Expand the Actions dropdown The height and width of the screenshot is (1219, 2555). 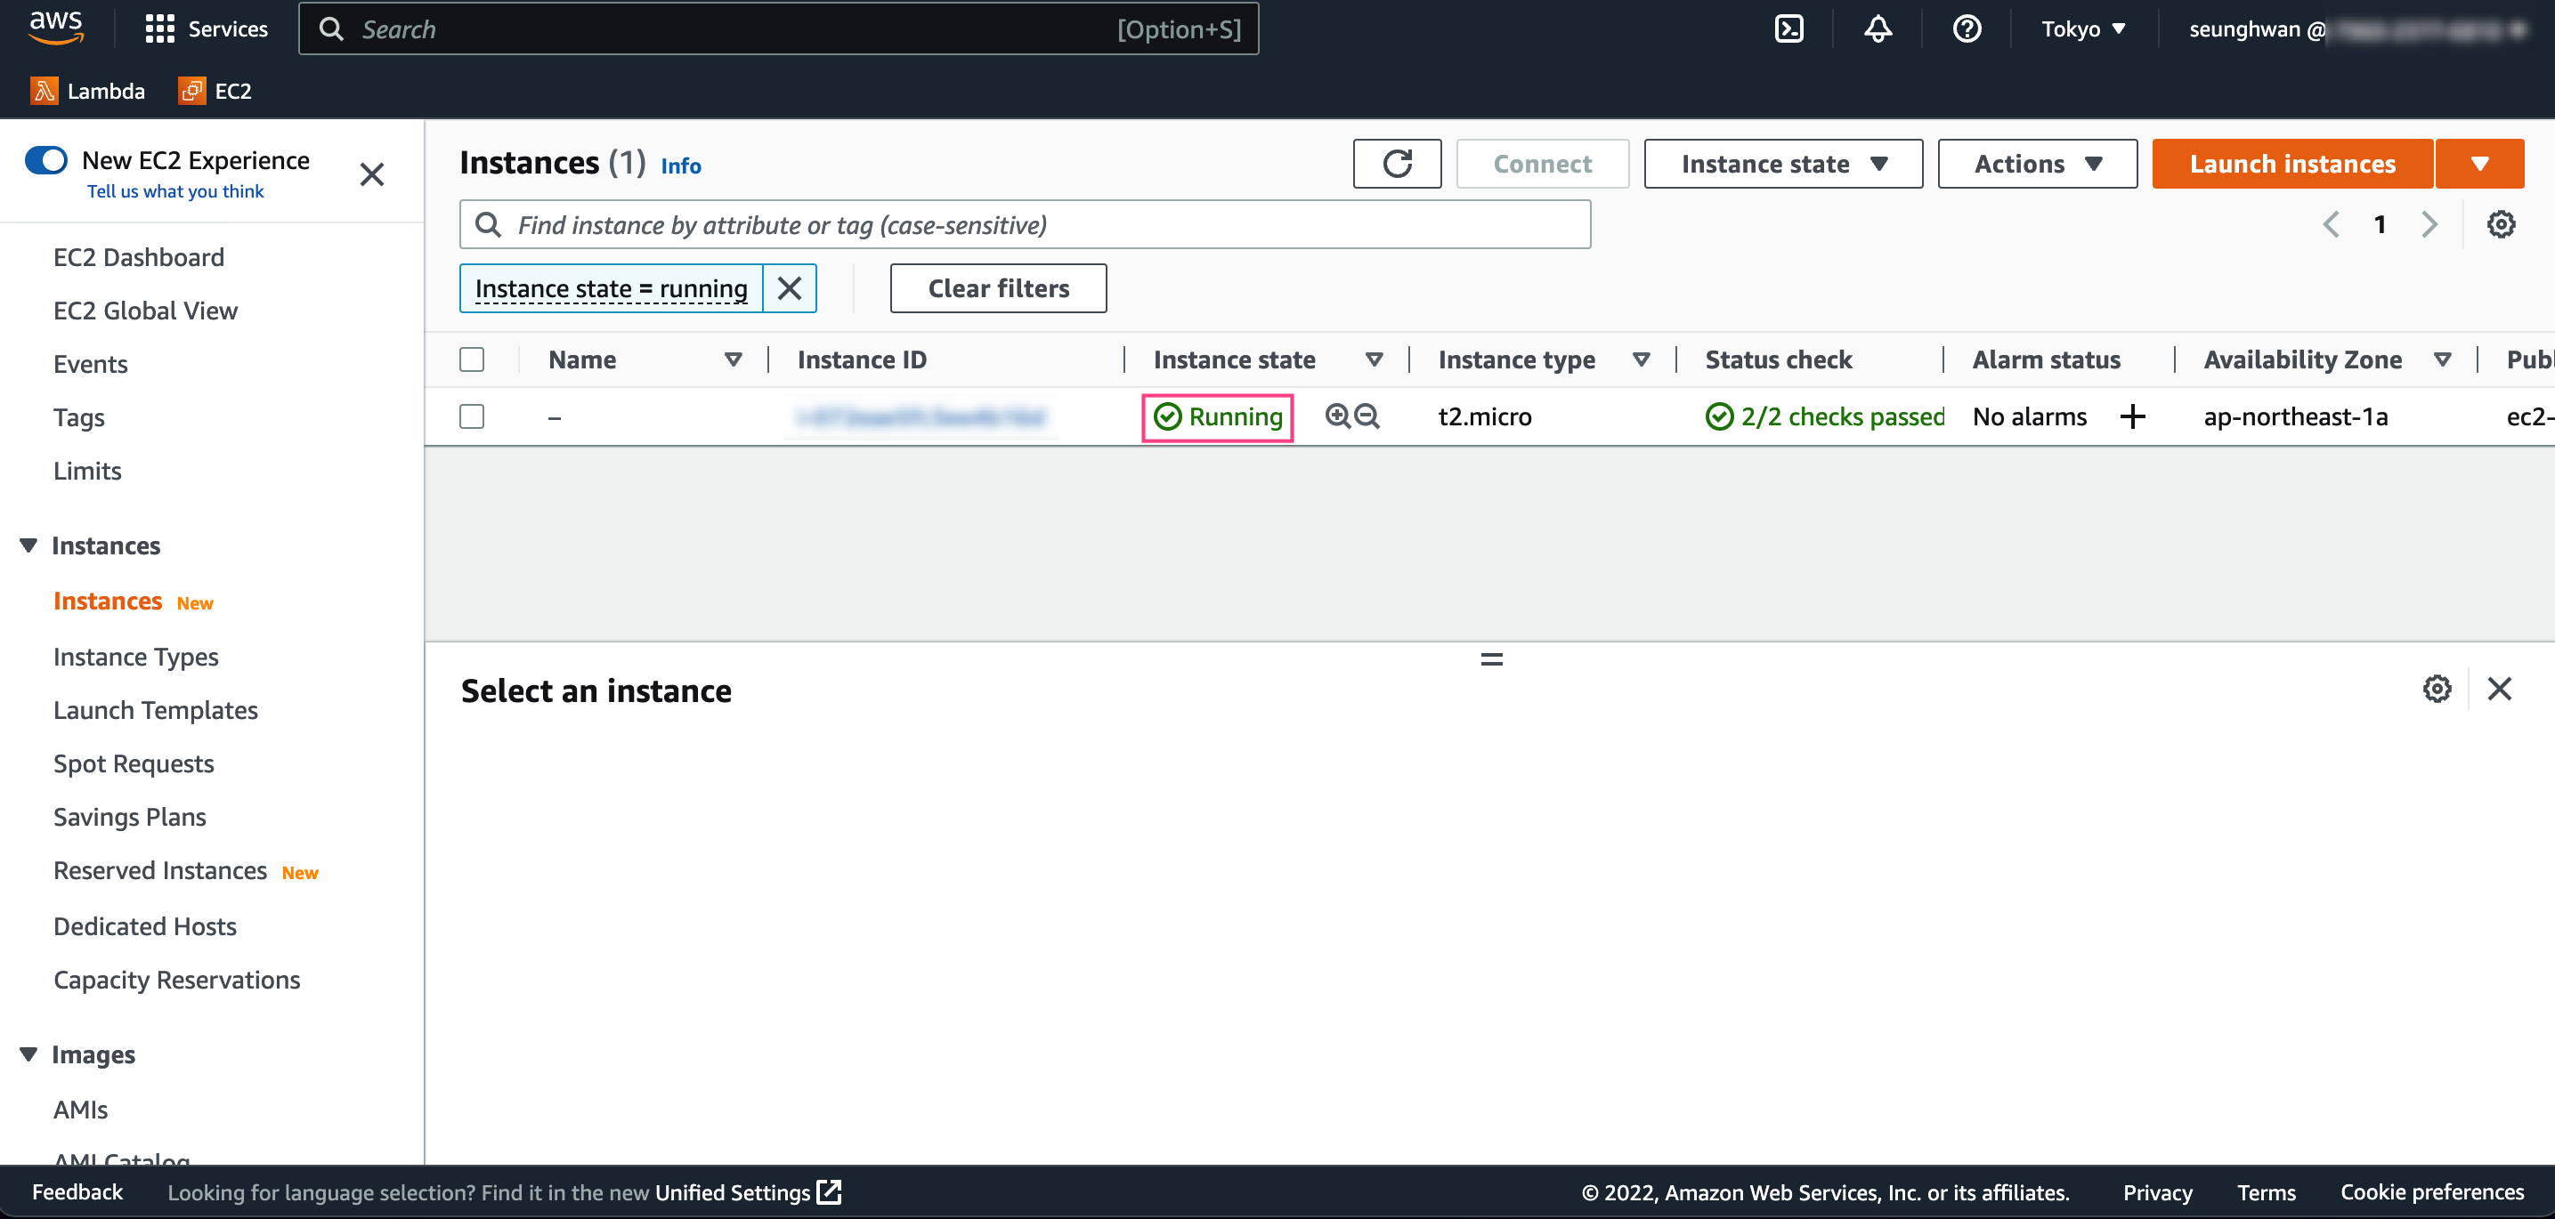coord(2036,164)
